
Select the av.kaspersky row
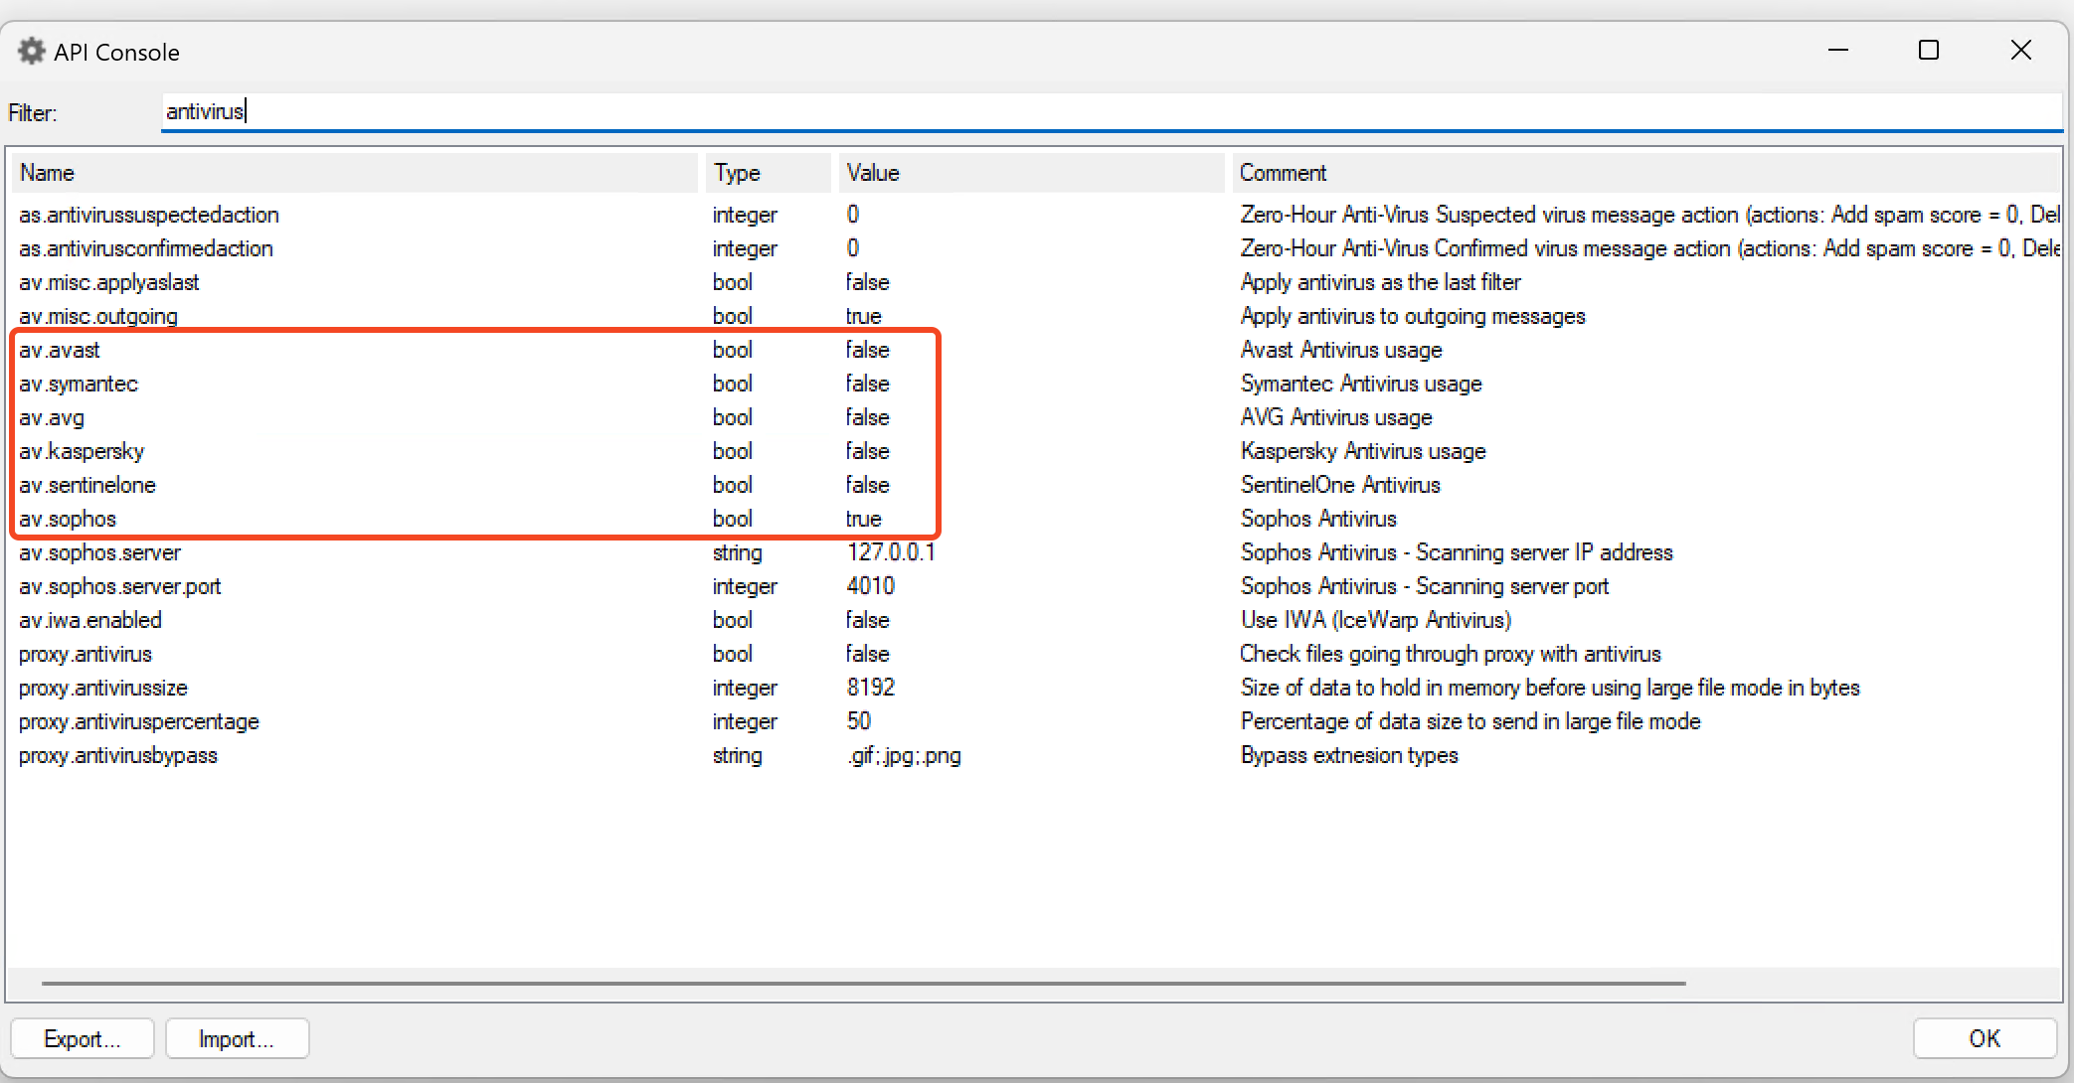click(1034, 451)
